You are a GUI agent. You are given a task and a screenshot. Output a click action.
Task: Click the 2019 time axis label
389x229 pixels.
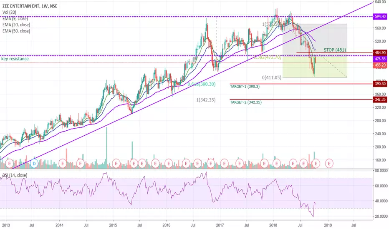[328, 225]
